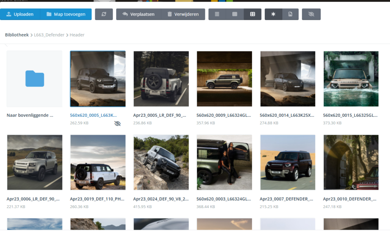Click file name Apr23_0024_DEF_90_V8_2...
Viewport: 390px width, 232px height.
(x=161, y=199)
